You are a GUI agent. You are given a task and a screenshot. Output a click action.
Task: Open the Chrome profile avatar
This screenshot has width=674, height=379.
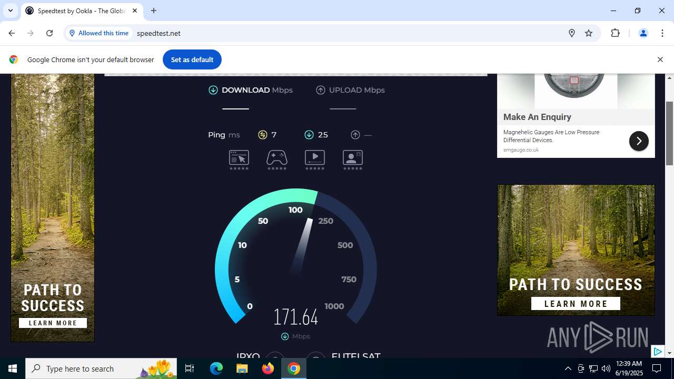click(643, 33)
